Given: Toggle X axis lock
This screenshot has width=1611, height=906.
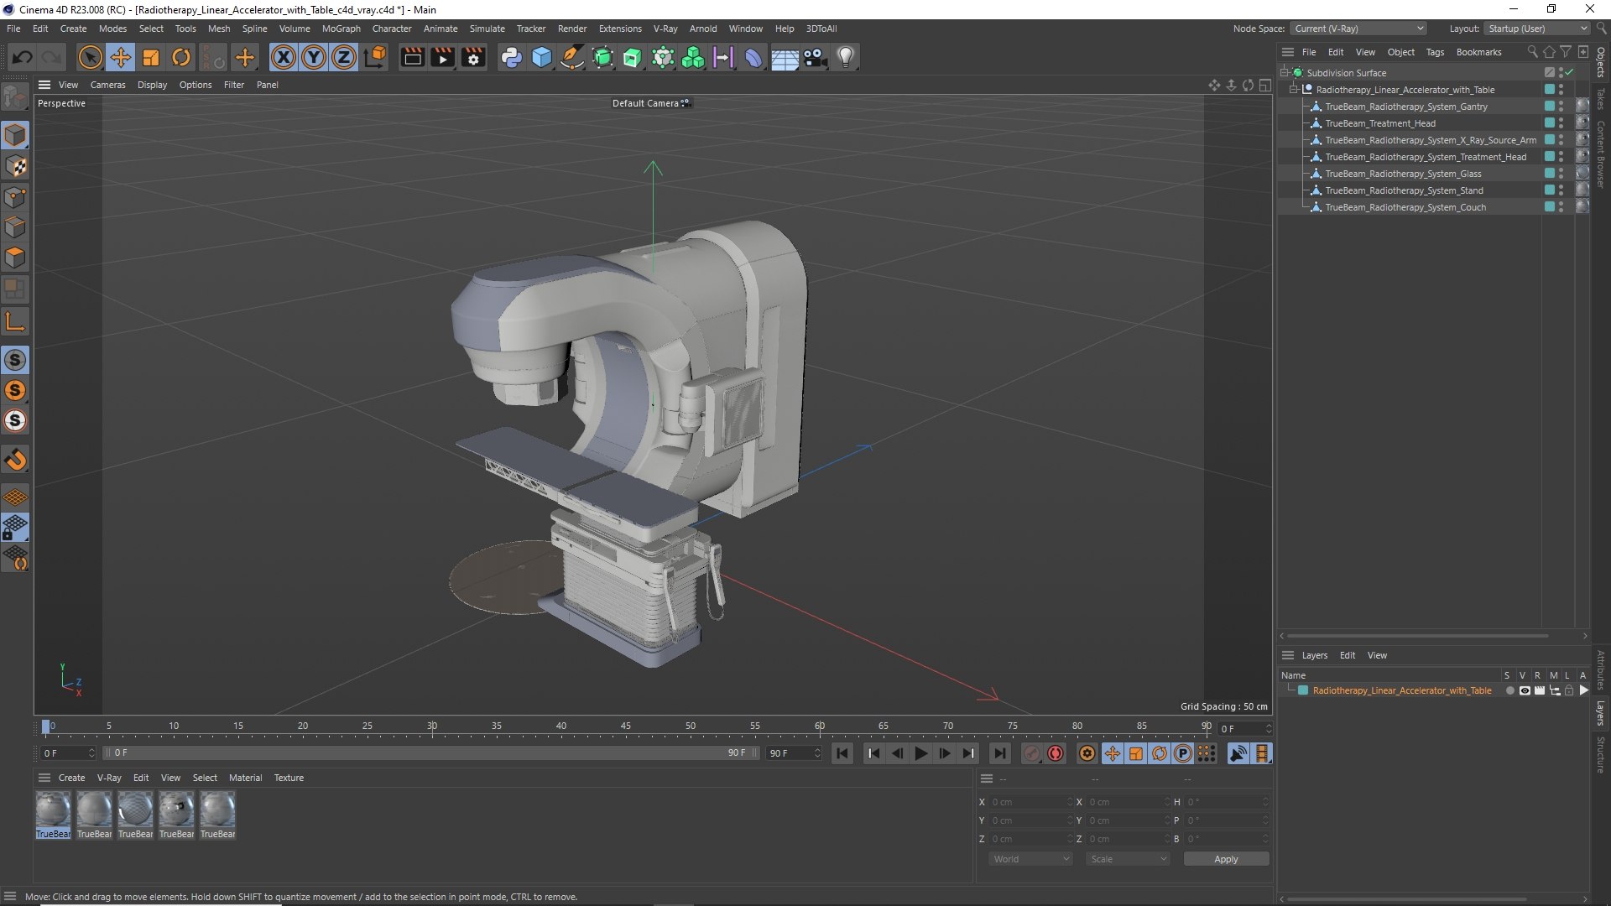Looking at the screenshot, I should (284, 57).
